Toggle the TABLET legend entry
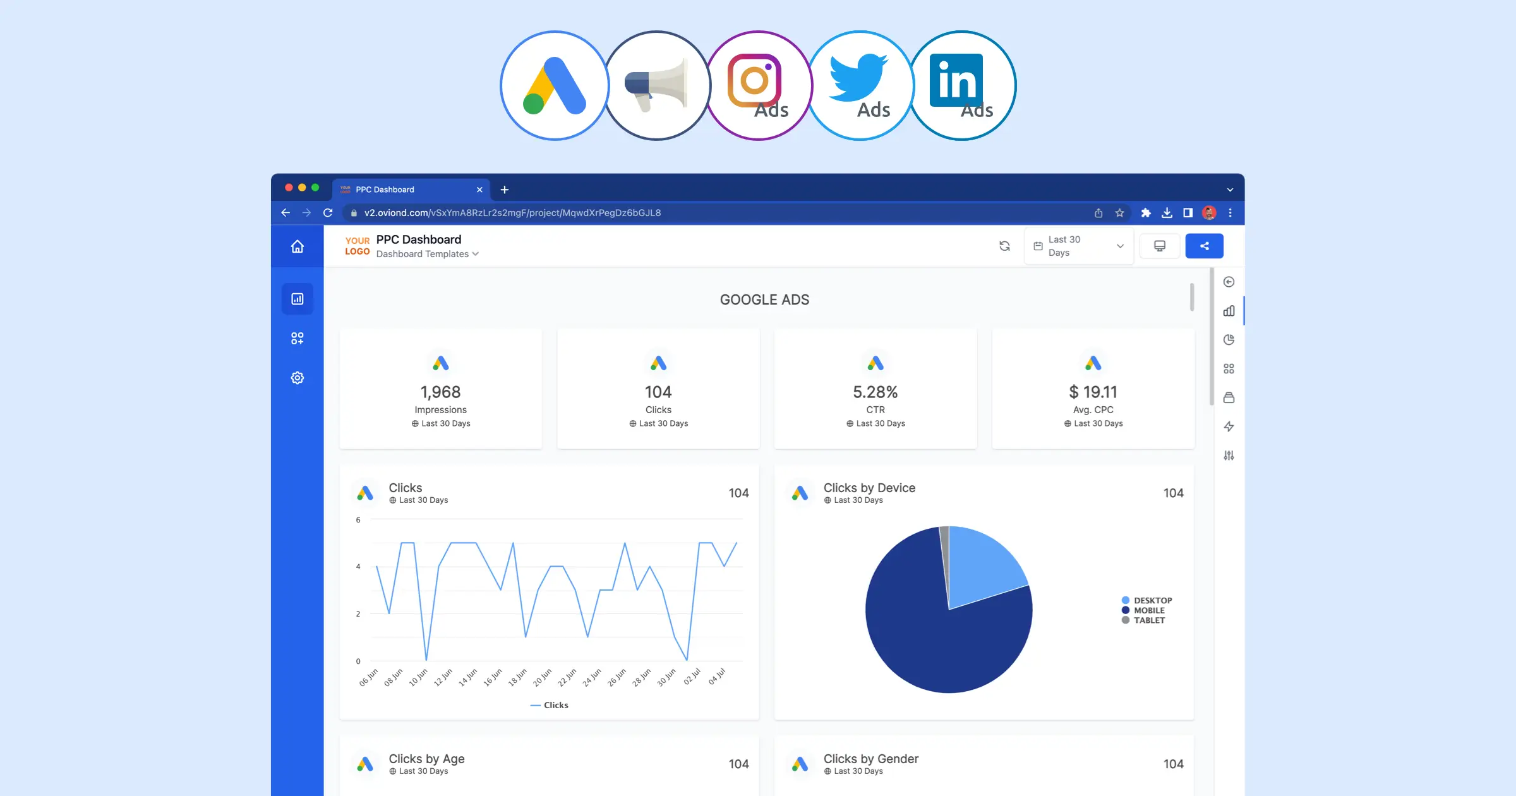The width and height of the screenshot is (1516, 796). (x=1143, y=620)
